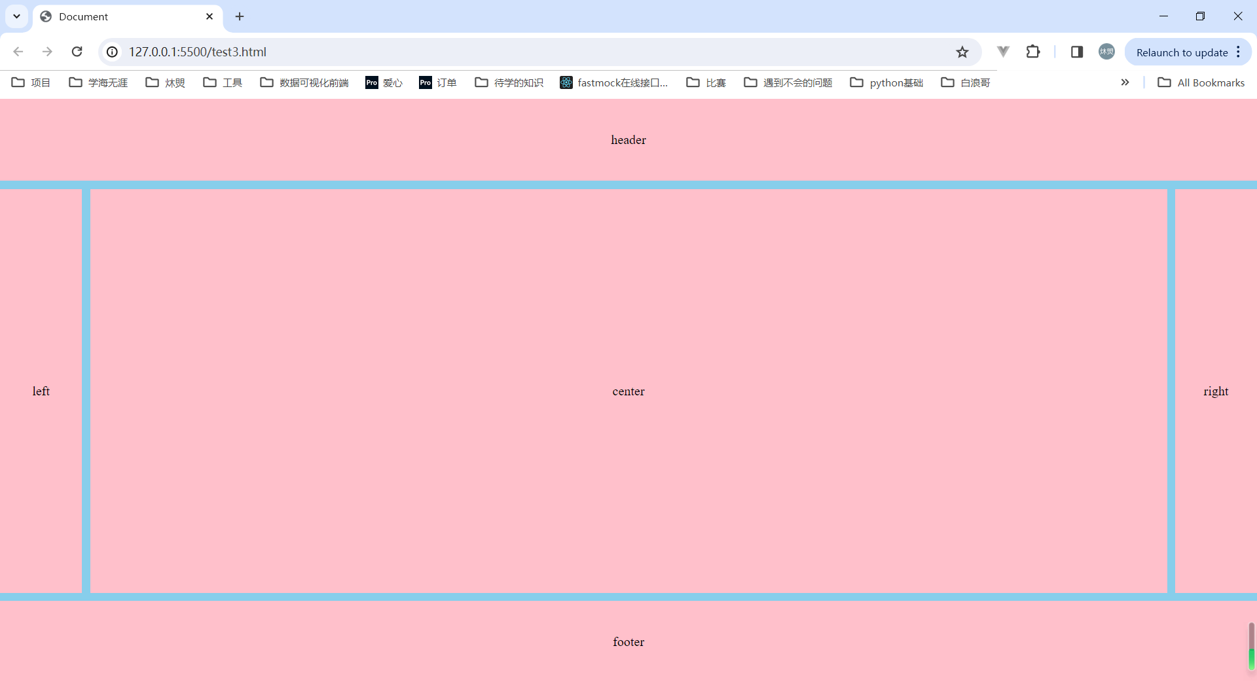Open Chrome's three-dot menu
Screen dimensions: 1257x682
coord(1238,52)
